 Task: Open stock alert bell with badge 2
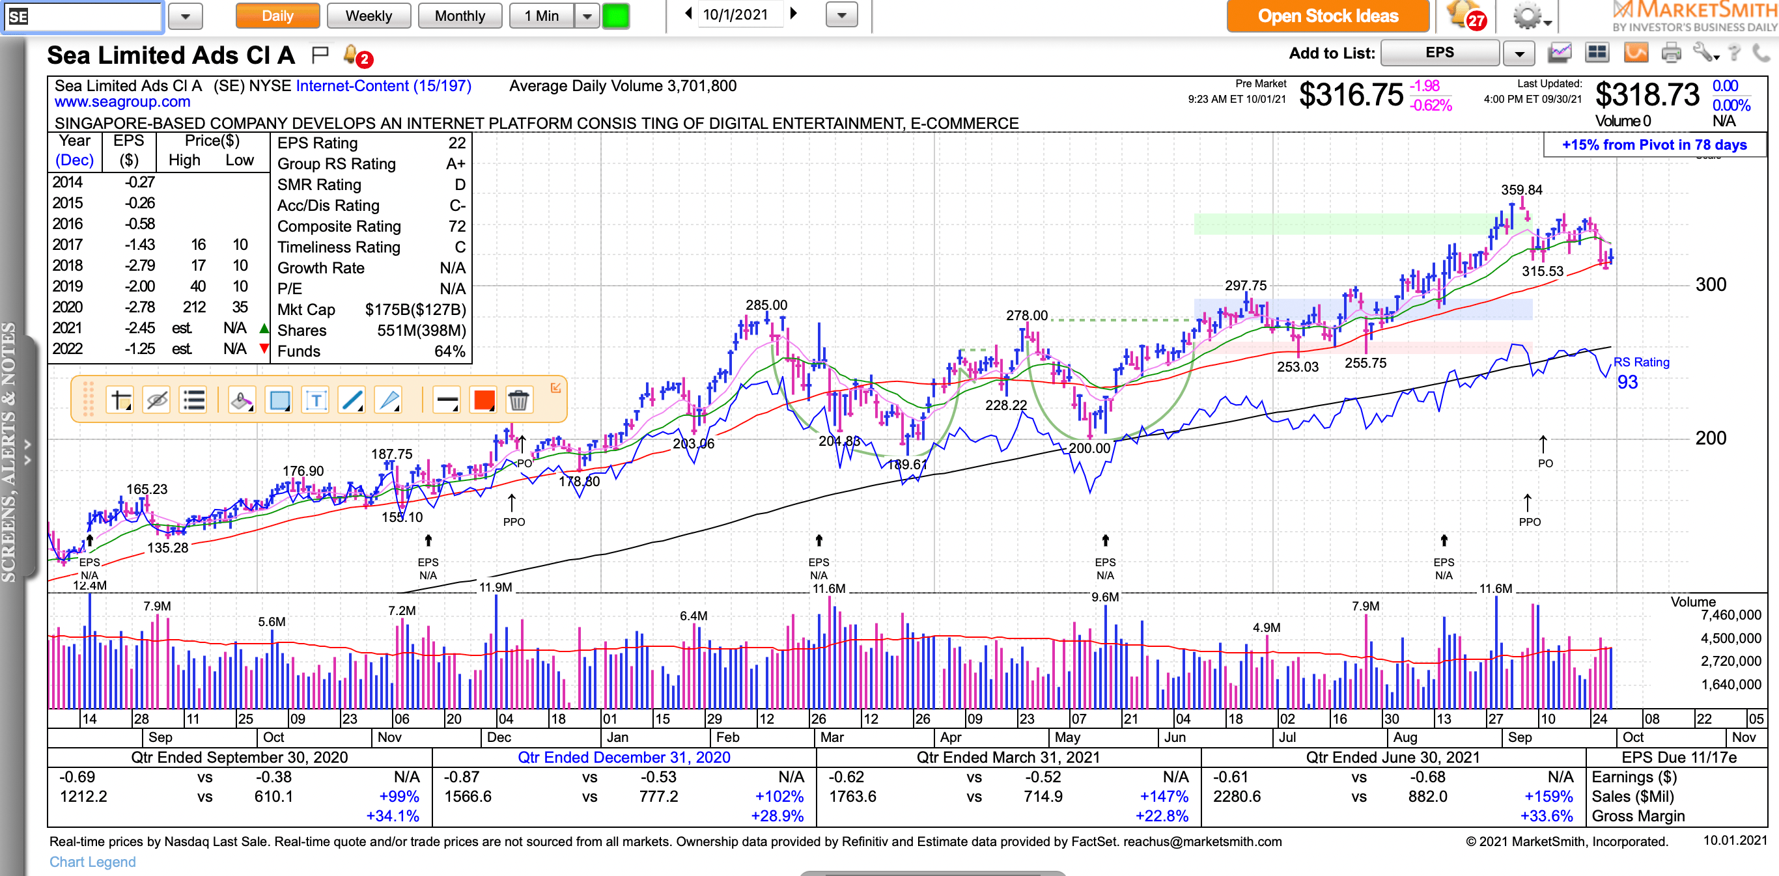(x=357, y=55)
